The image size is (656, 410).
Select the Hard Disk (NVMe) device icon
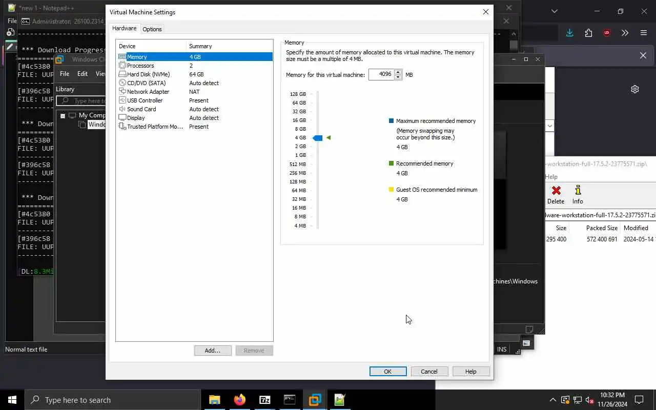122,74
